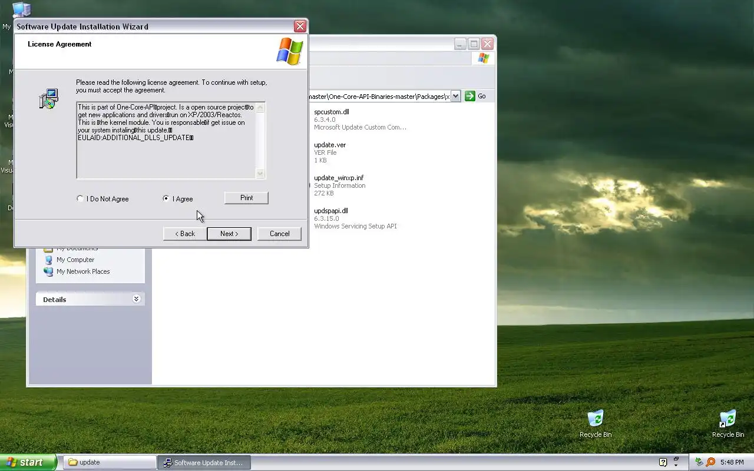754x471 pixels.
Task: Open the address bar dropdown in Explorer window
Action: (455, 96)
